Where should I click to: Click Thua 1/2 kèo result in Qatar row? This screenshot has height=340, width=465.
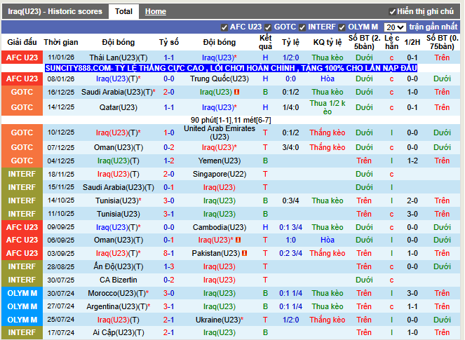(x=328, y=107)
